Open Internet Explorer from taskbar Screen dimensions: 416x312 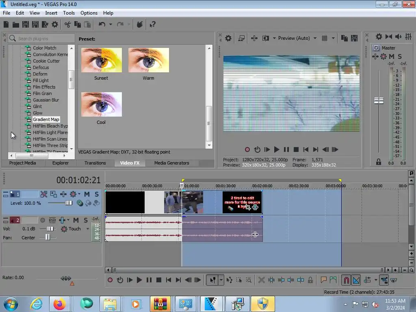tap(36, 304)
